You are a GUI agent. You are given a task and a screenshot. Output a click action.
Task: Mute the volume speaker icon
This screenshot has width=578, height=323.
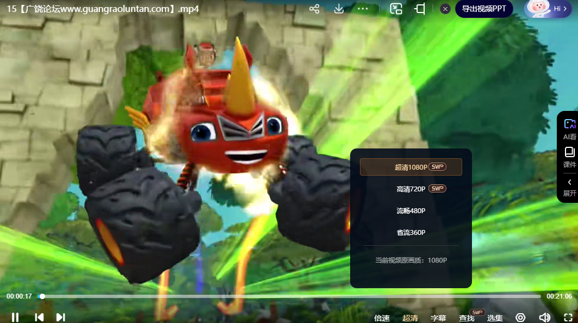544,318
